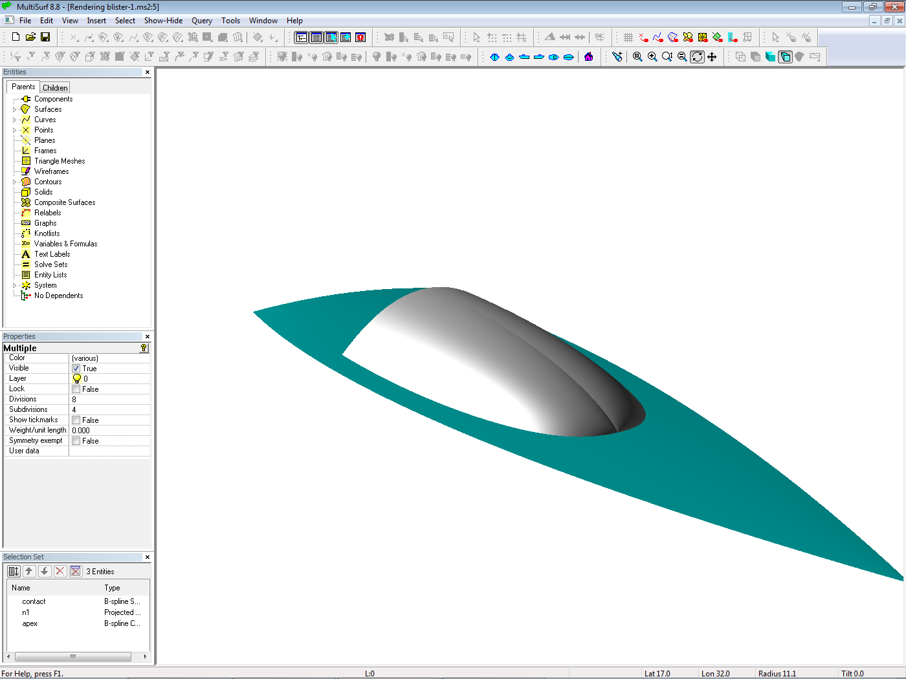Click the home view house icon
Screen dimensions: 906x679
tap(588, 57)
